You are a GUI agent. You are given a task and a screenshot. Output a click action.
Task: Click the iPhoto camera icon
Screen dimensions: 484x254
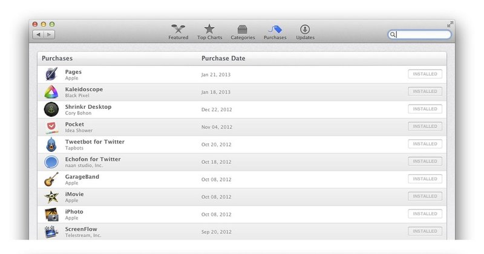[x=51, y=214]
